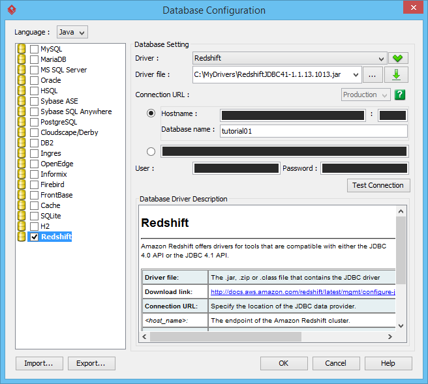Screen dimensions: 428x384
Task: Check the SQLite checkbox
Action: [x=34, y=216]
